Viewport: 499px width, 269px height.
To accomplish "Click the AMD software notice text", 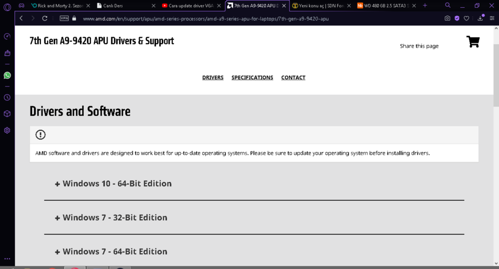I will (x=233, y=153).
